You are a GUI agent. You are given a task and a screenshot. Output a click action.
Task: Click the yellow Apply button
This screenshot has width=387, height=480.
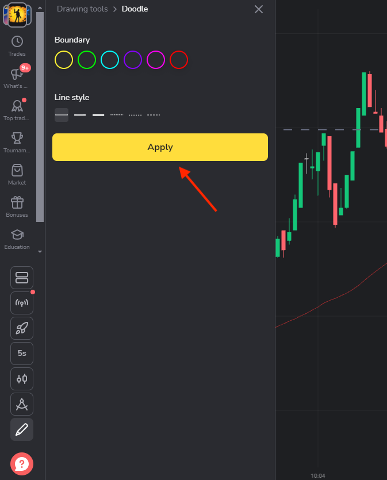(160, 147)
